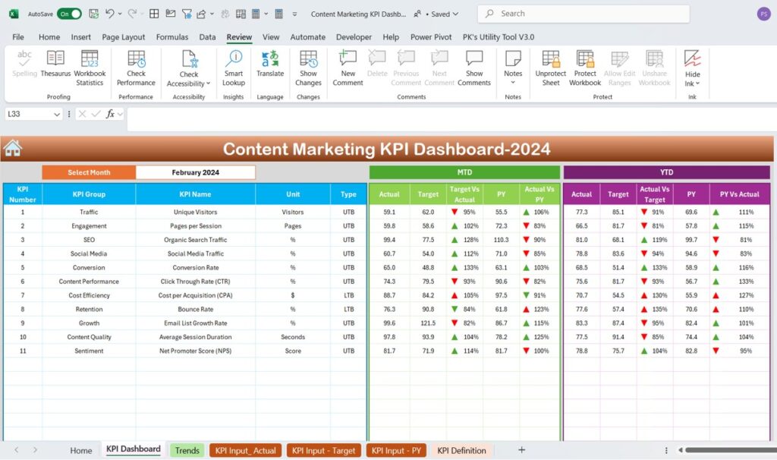Click the Insert Function fx icon
This screenshot has width=777, height=460.
[110, 114]
